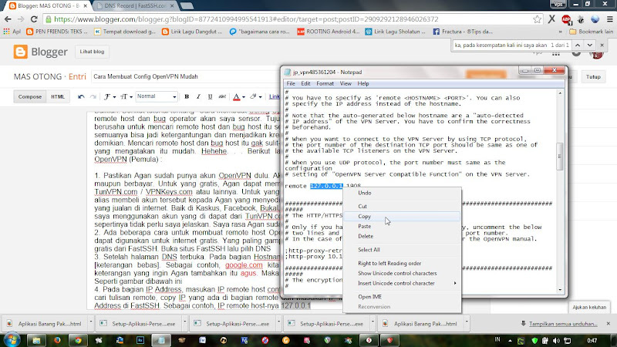Bookmark this page with the star icon

click(x=537, y=19)
